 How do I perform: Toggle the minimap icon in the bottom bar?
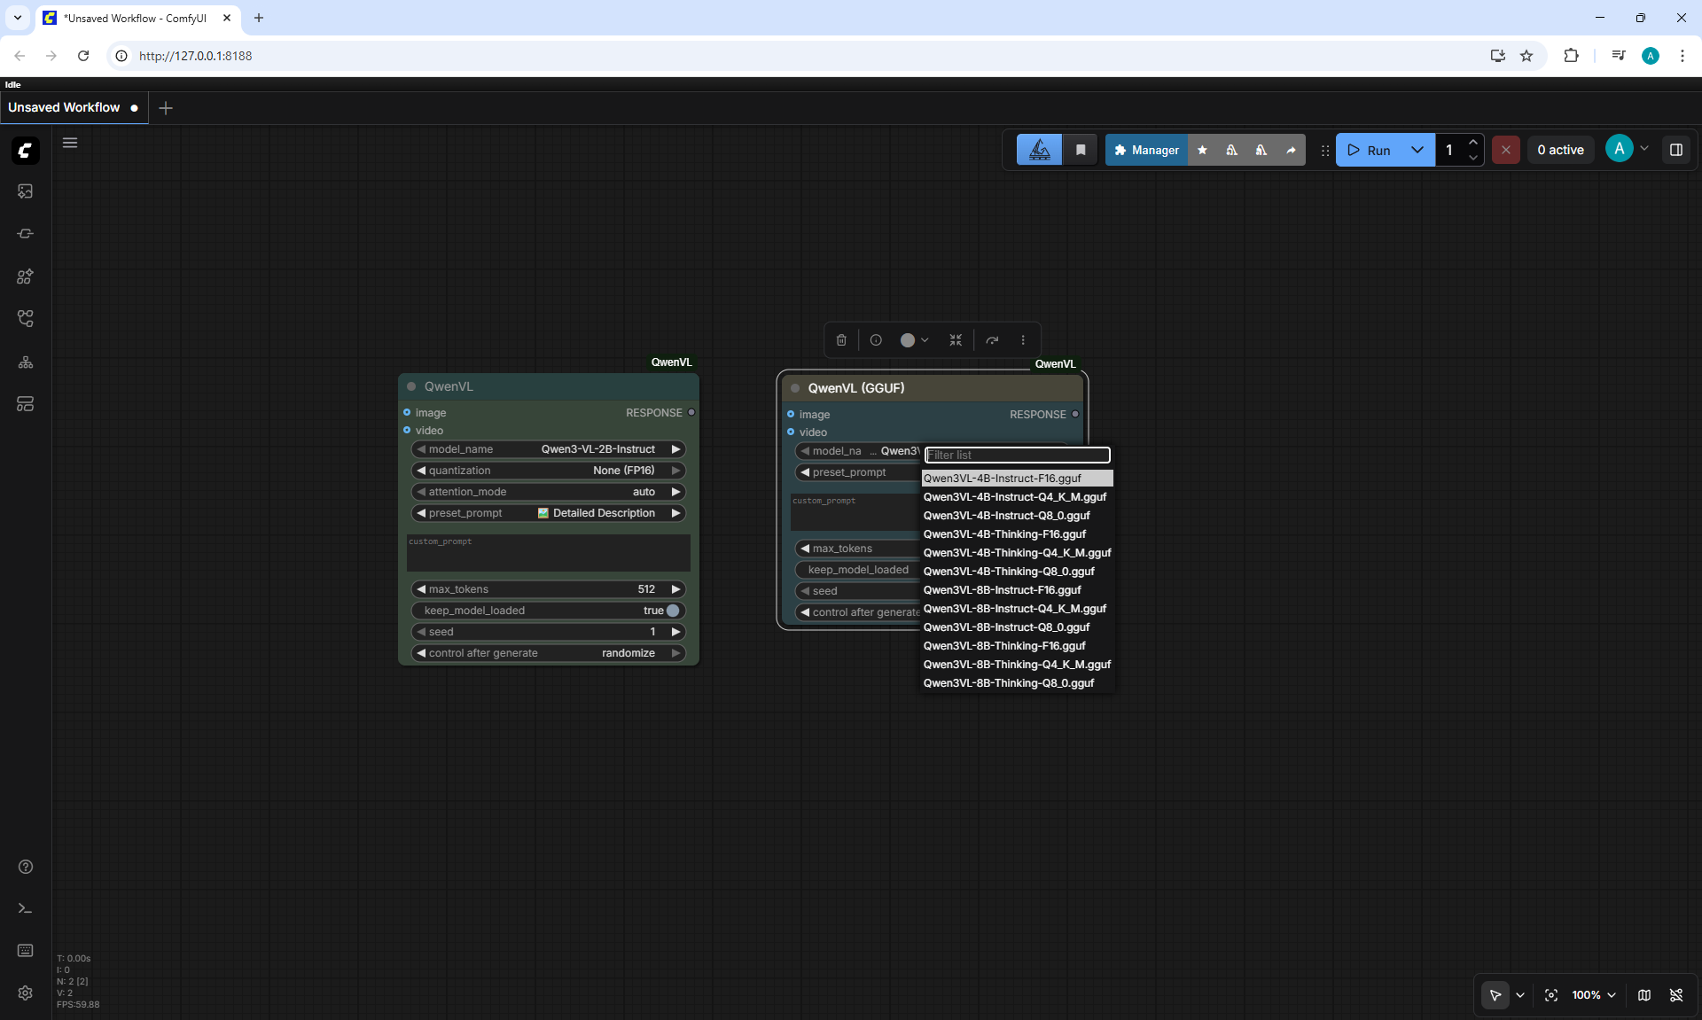tap(1643, 995)
